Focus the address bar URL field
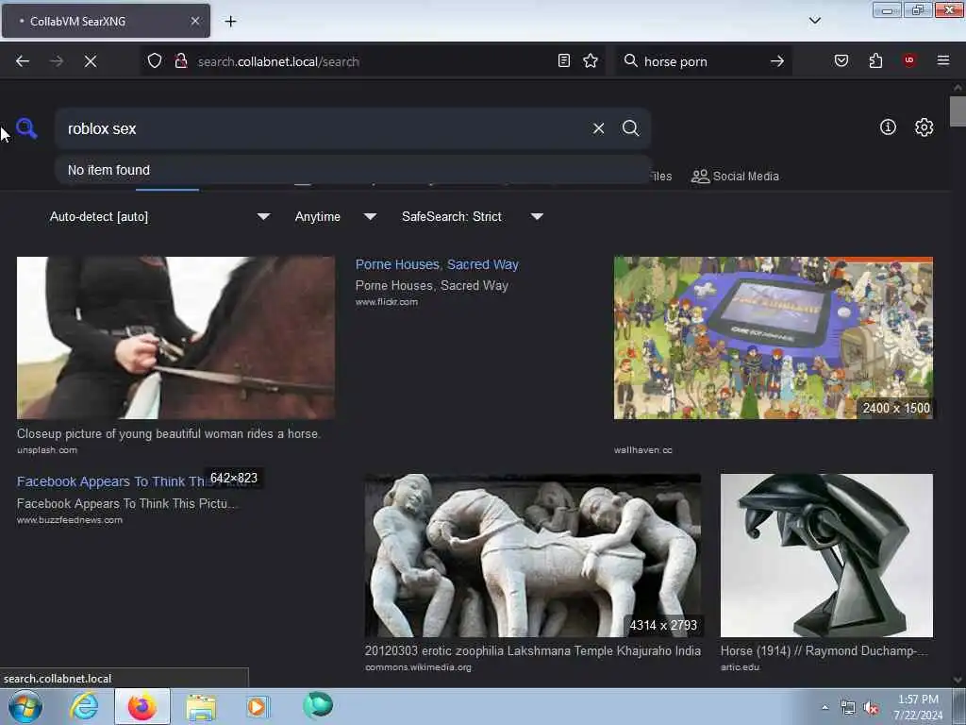This screenshot has width=966, height=725. (x=372, y=61)
